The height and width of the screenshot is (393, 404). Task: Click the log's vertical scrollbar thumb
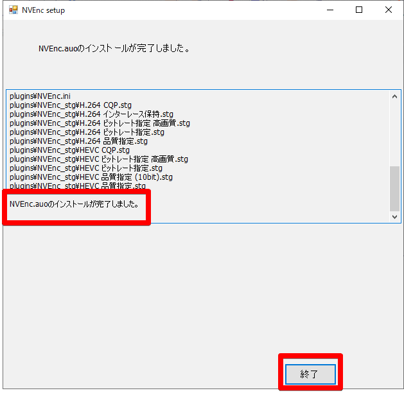click(x=394, y=189)
